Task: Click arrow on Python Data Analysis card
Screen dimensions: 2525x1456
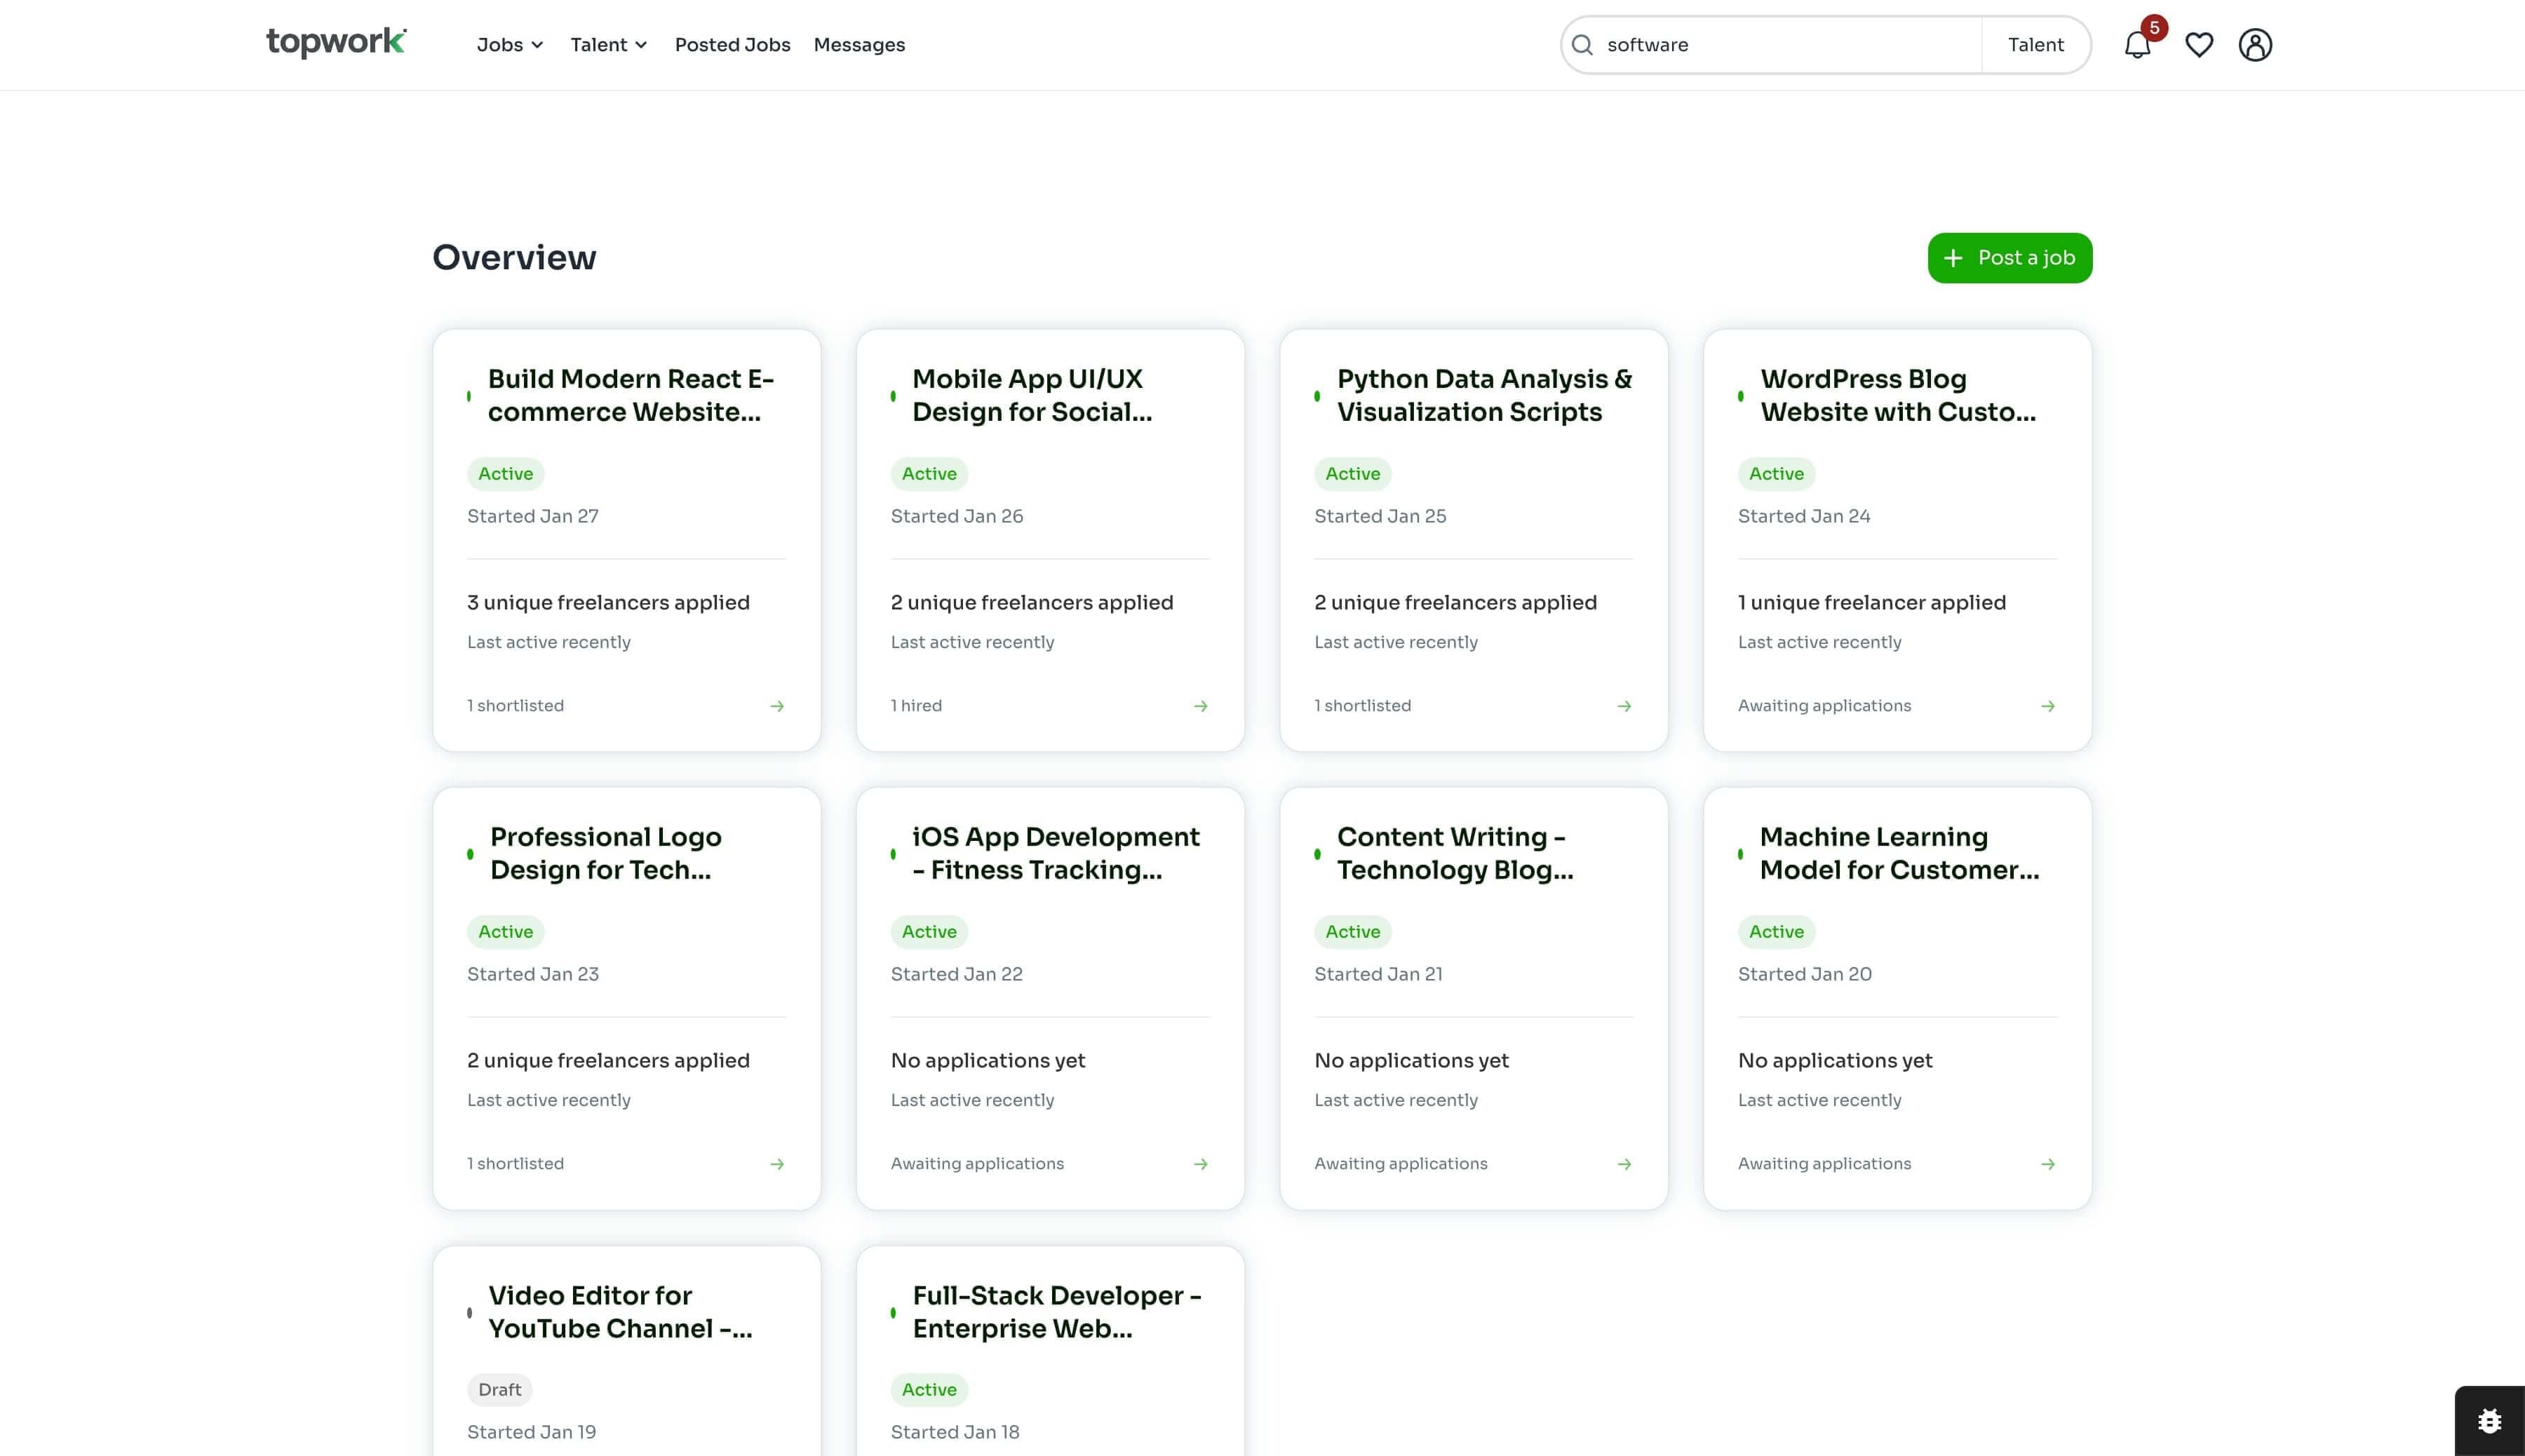Action: pyautogui.click(x=1624, y=706)
